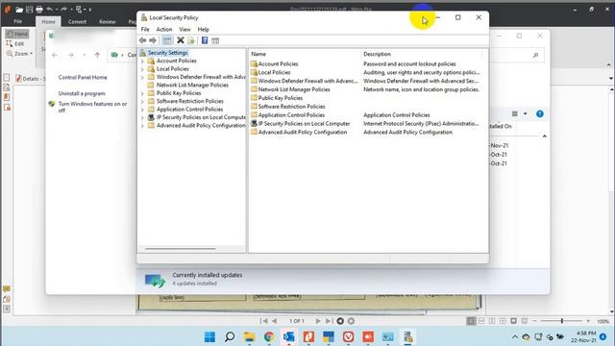Go back in the Local Security Policy toolbar
Screen dimensions: 615x346
click(x=143, y=40)
